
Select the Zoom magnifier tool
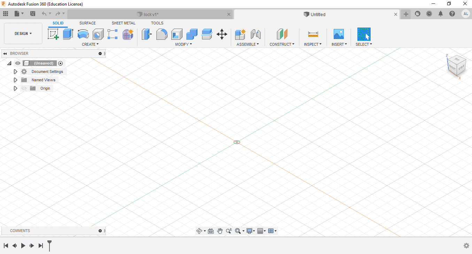point(229,231)
